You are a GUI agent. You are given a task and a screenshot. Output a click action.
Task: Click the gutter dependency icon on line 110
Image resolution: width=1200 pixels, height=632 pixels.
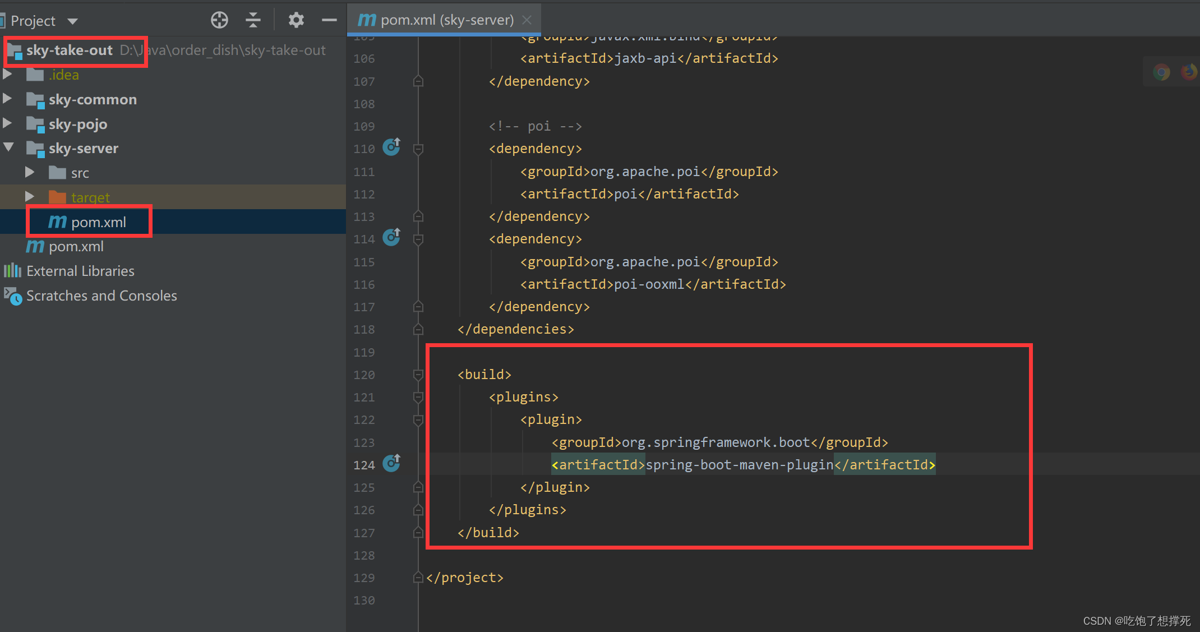391,147
